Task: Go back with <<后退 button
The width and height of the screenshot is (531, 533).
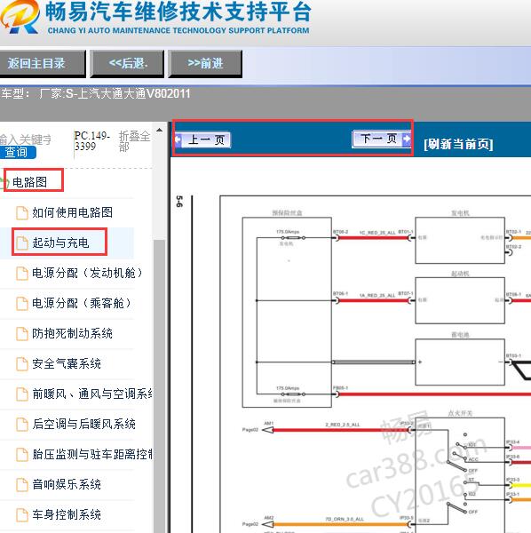Action: (x=127, y=64)
